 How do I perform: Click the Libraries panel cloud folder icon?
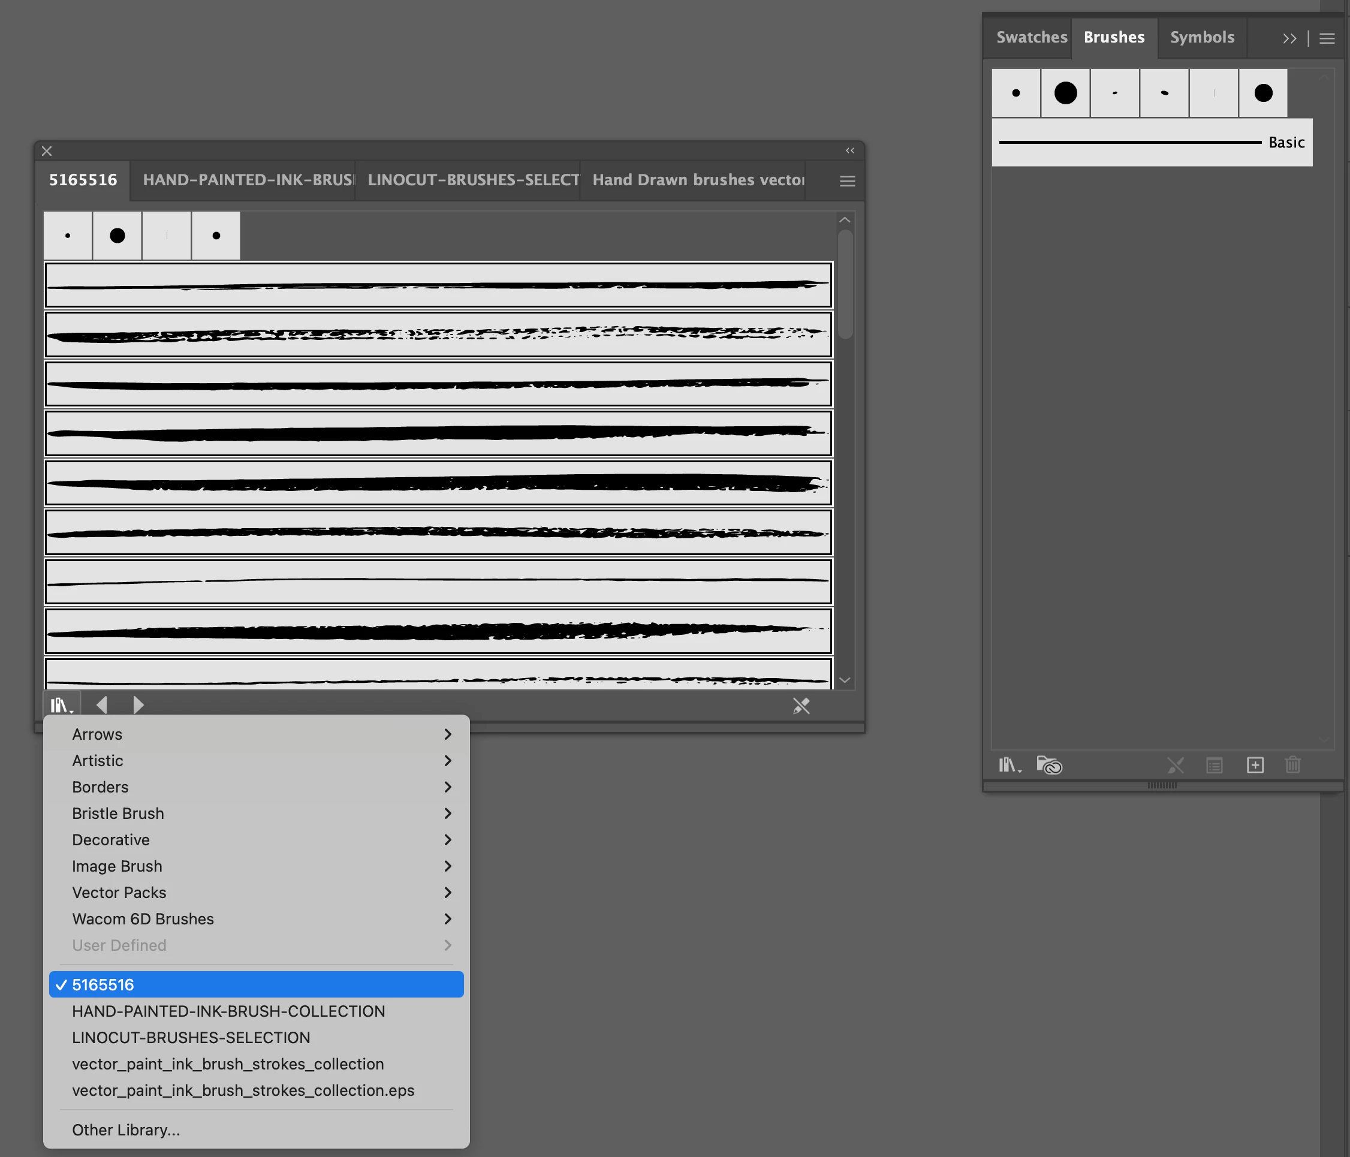pos(1049,765)
